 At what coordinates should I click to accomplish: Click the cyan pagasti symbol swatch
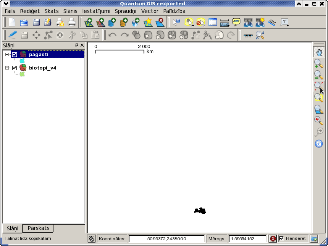(22, 61)
